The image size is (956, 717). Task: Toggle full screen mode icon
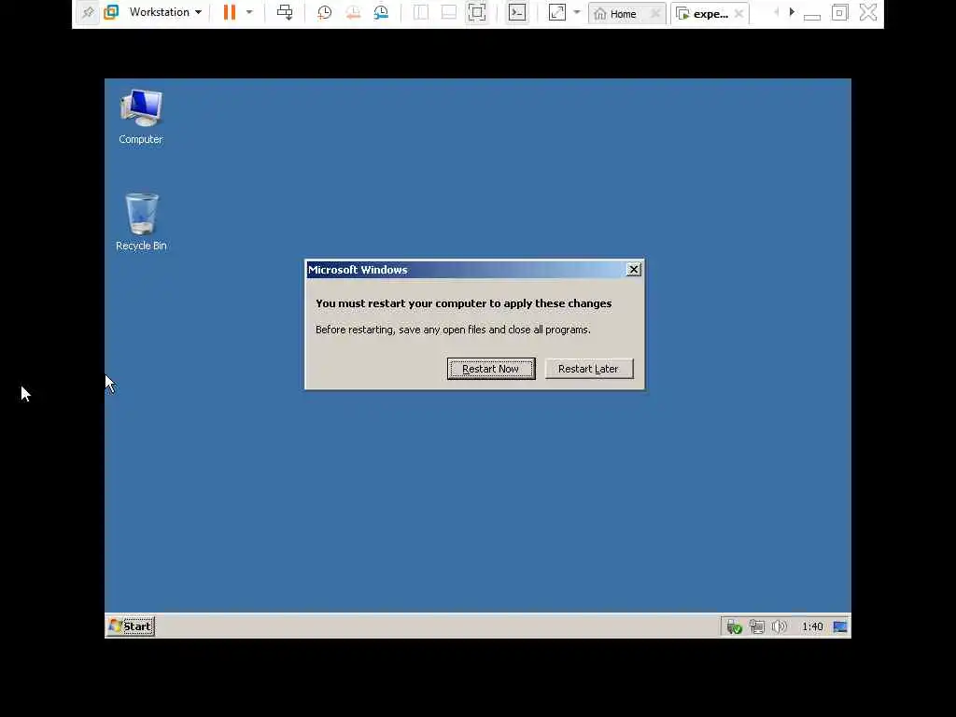[477, 13]
